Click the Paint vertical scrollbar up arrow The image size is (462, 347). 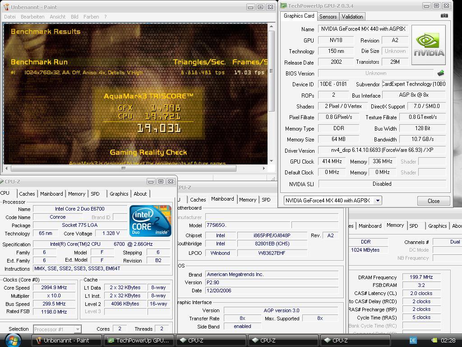[271, 27]
